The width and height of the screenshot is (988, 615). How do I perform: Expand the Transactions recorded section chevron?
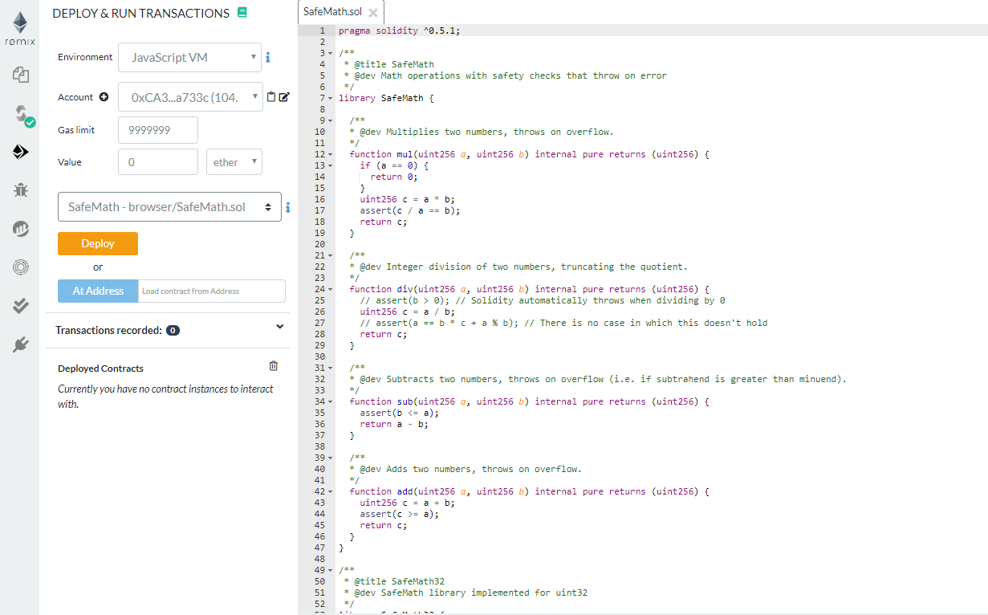point(280,327)
